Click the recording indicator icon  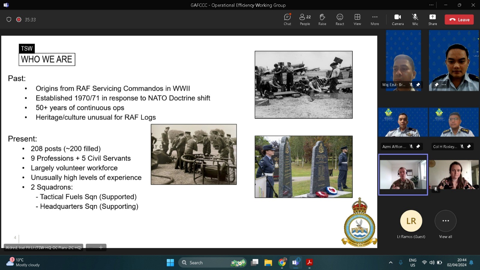coord(19,19)
